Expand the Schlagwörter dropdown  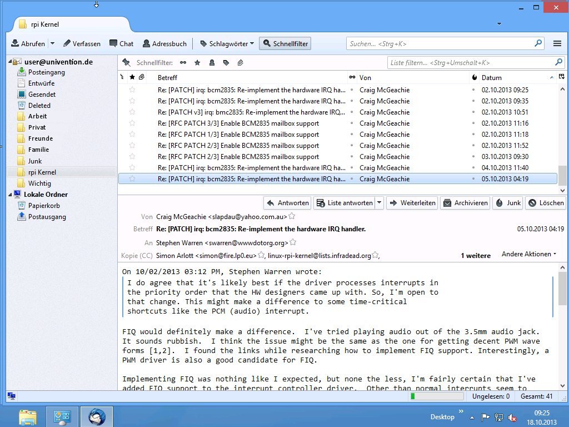pyautogui.click(x=252, y=43)
